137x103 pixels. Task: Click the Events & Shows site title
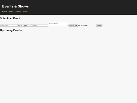tap(15, 6)
